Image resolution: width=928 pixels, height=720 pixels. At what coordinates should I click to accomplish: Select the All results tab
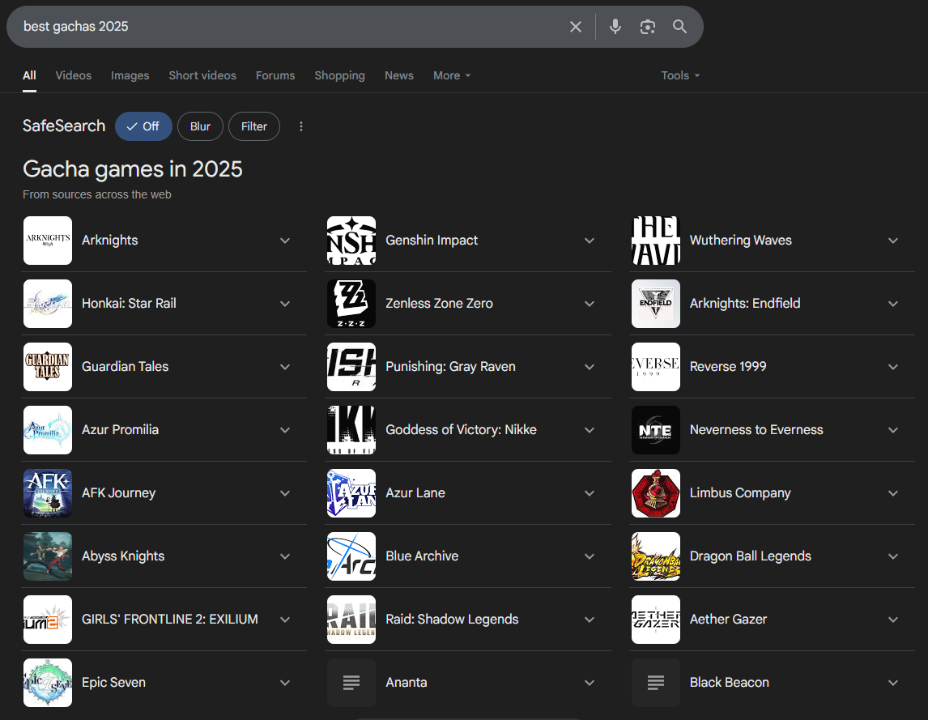pyautogui.click(x=29, y=75)
